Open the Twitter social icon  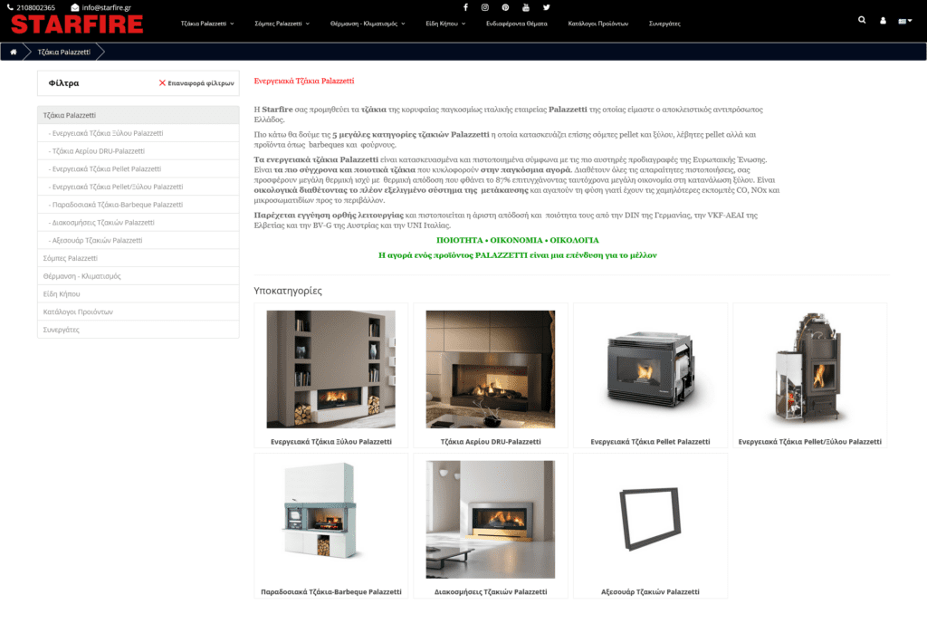pos(546,7)
